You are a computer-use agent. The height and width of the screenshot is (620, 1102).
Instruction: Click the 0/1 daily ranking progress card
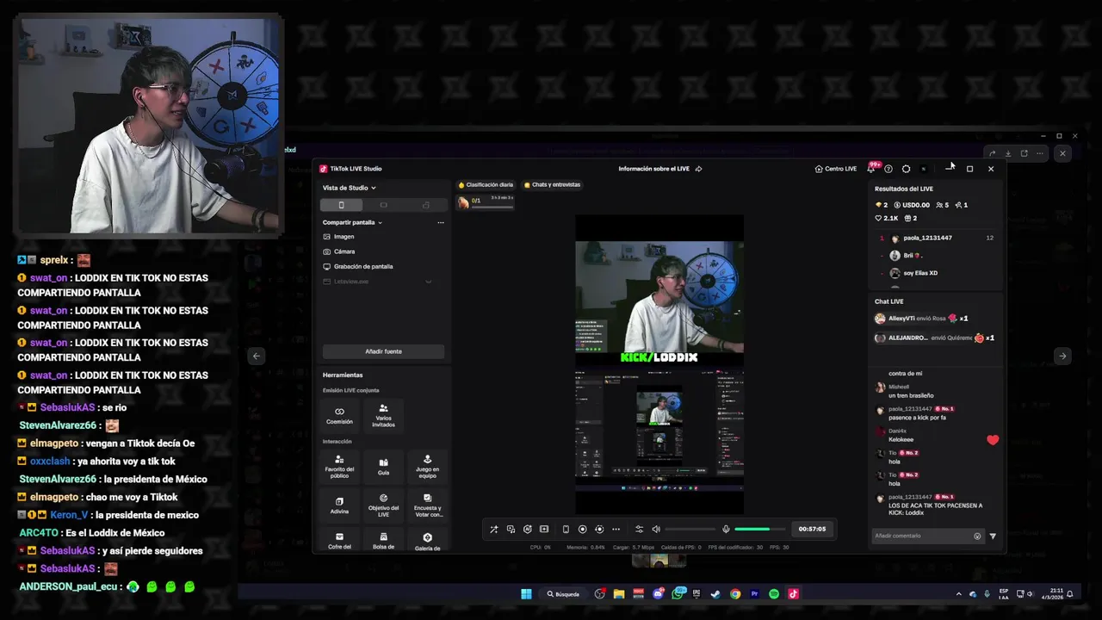[x=486, y=202]
